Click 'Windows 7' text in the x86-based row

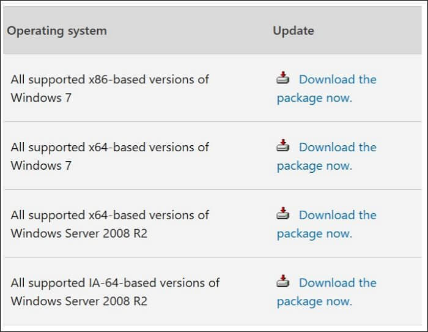point(41,98)
